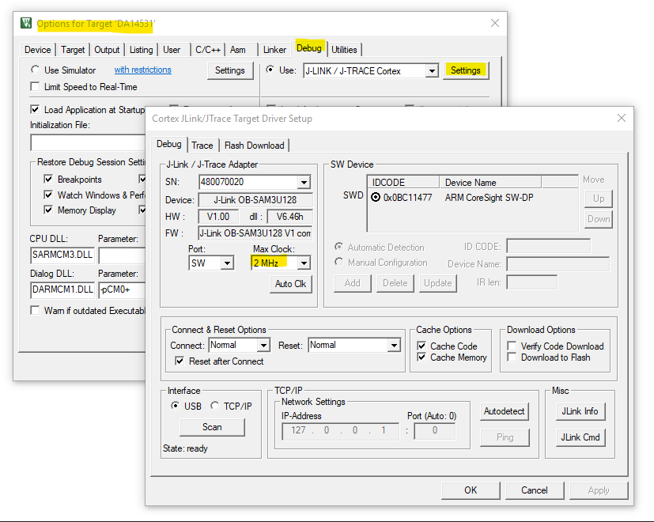Click the -pCM0+ parameter field
Image resolution: width=654 pixels, height=522 pixels.
pyautogui.click(x=122, y=289)
